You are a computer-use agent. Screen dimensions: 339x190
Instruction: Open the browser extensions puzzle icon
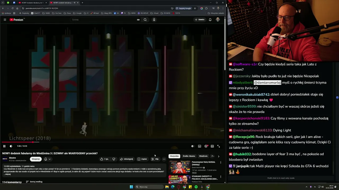click(x=206, y=8)
